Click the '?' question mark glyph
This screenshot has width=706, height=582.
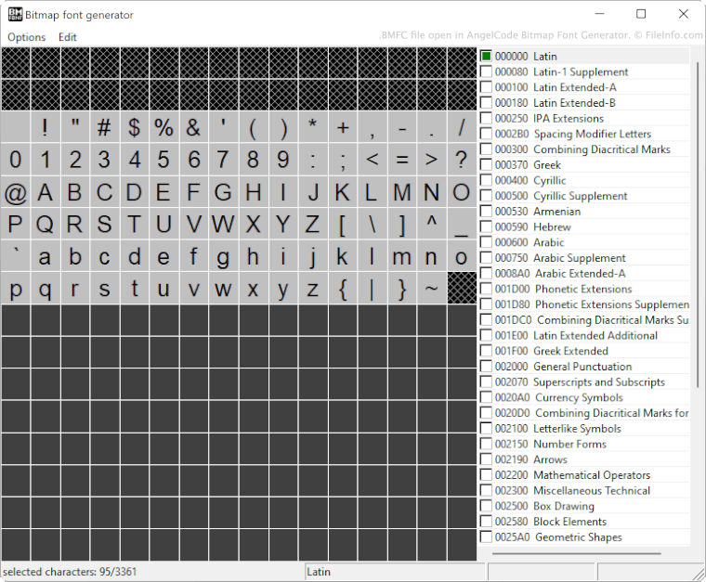[462, 160]
